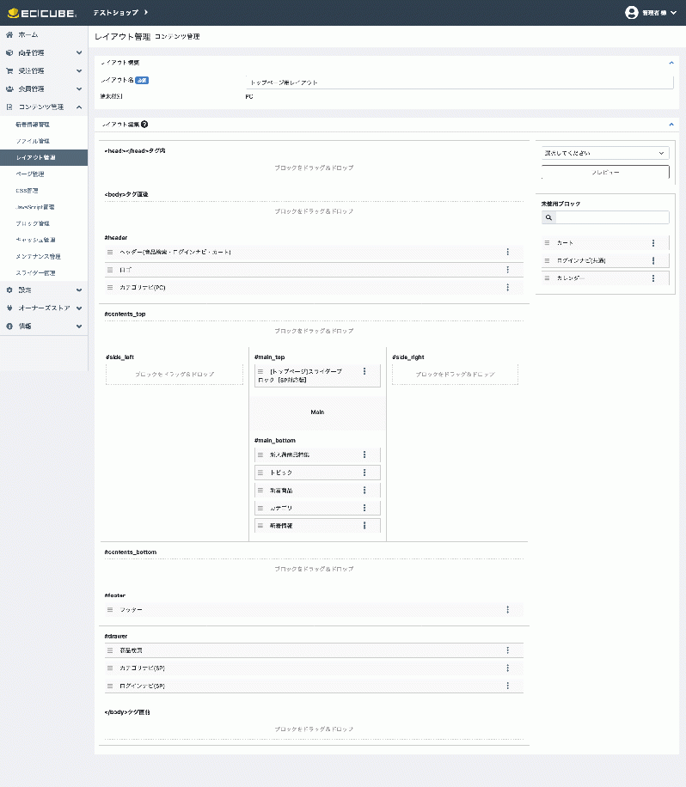Open options for the トピック block
686x787 pixels.
tap(364, 473)
